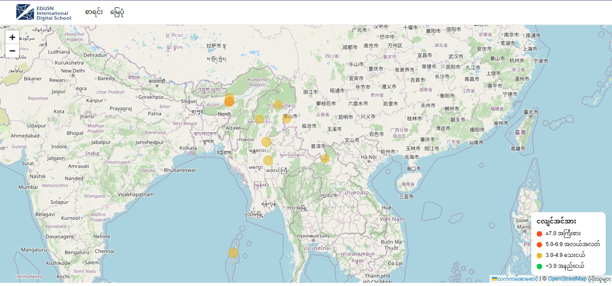Viewport: 612px width, 286px height.
Task: Click the Kolkata city label
Action: (x=188, y=148)
